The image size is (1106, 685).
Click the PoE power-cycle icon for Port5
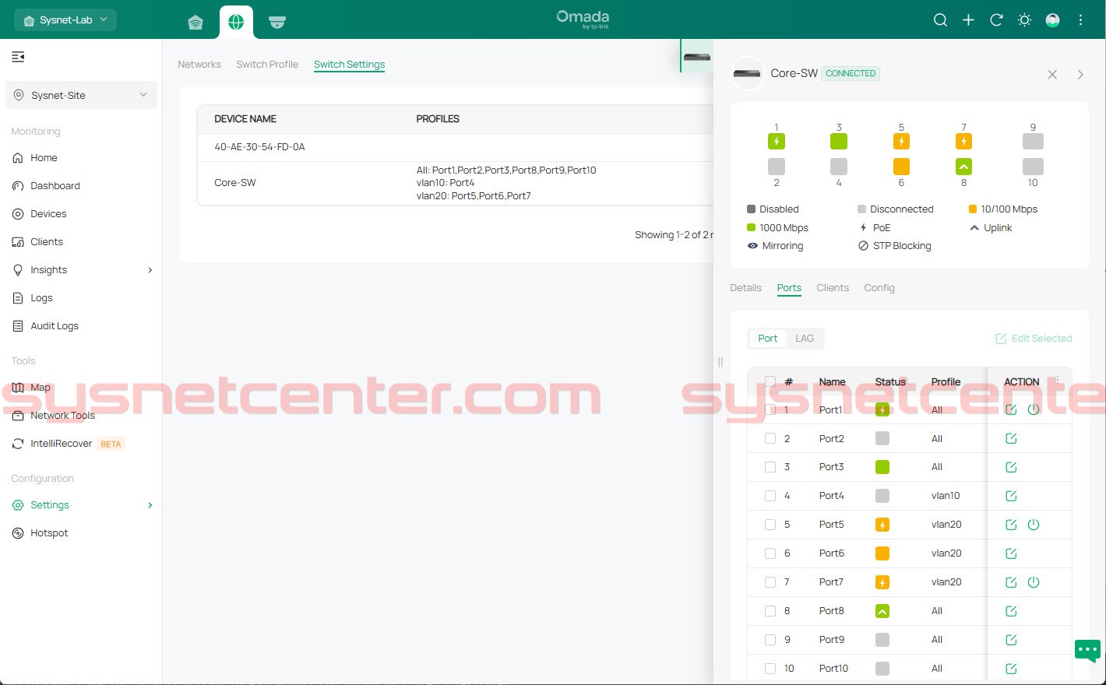tap(1034, 525)
